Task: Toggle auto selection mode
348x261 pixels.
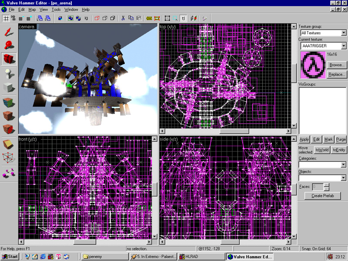Action: click(x=175, y=18)
